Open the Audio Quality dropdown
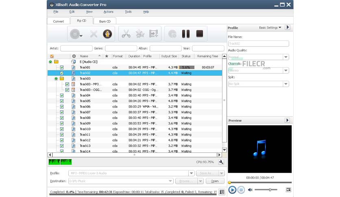 [286, 57]
